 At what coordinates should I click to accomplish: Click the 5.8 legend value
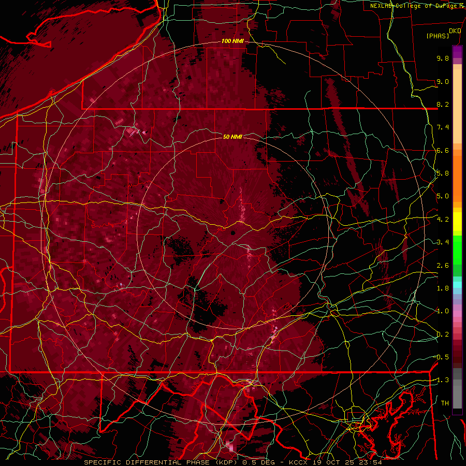coord(443,173)
